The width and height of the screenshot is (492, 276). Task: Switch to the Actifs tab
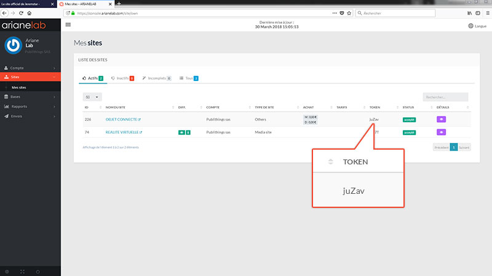(x=93, y=79)
